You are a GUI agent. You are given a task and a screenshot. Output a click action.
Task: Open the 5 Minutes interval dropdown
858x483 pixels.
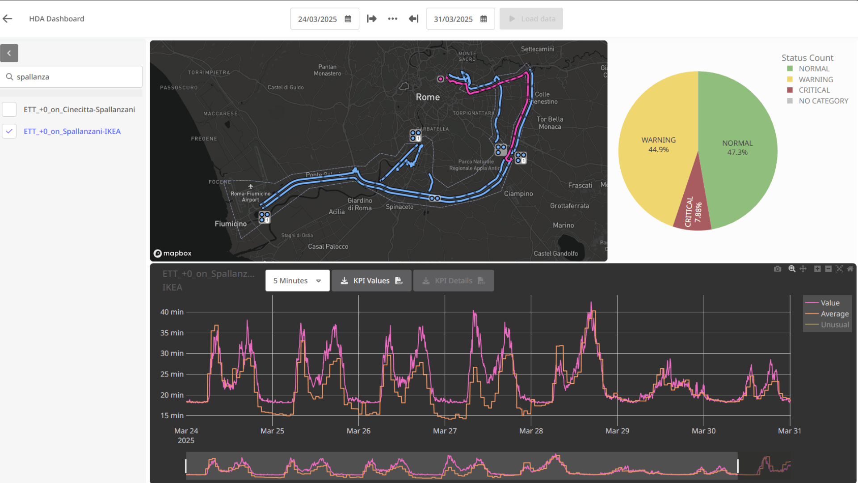[x=297, y=281]
